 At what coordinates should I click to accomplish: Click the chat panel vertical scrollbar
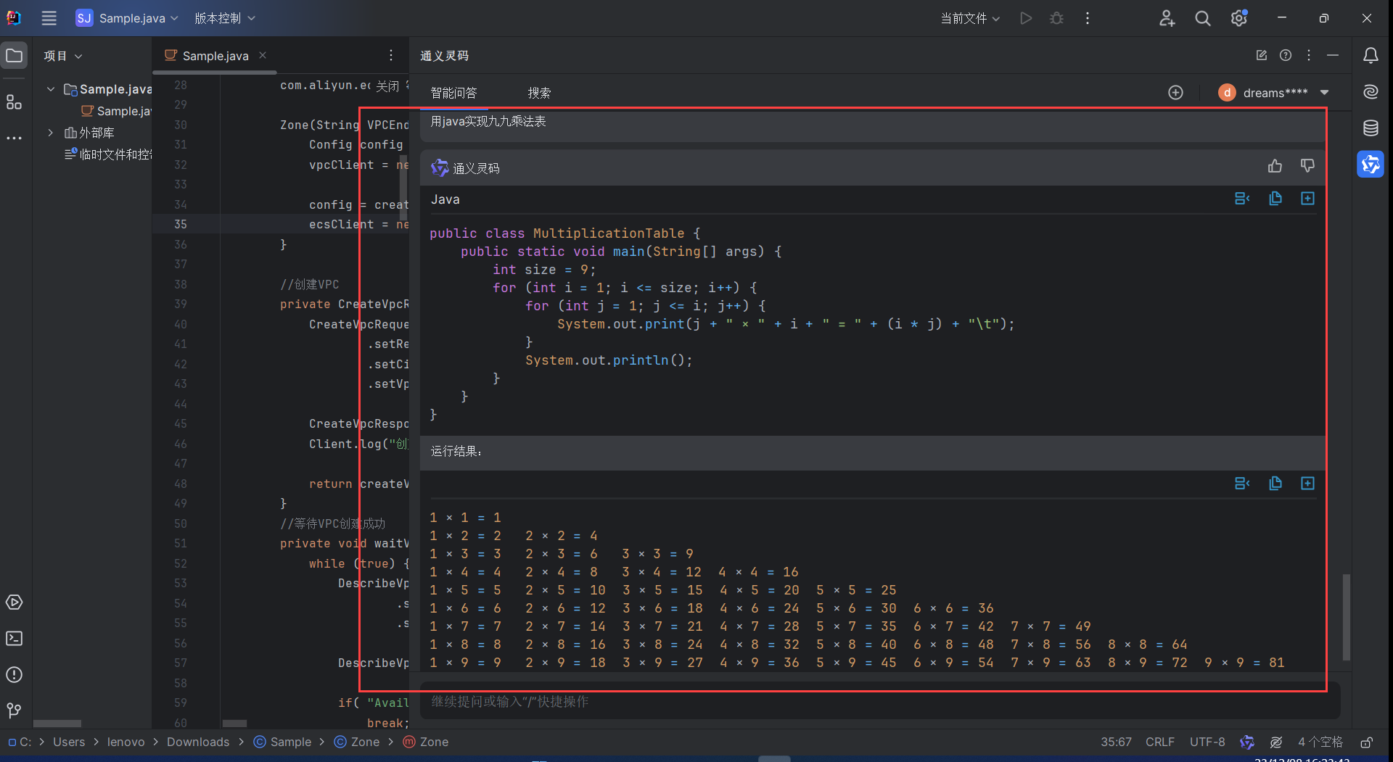[x=1346, y=617]
